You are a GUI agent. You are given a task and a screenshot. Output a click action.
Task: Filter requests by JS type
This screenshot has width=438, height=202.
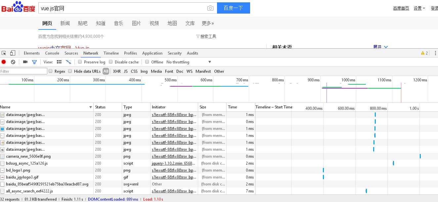[x=126, y=71]
